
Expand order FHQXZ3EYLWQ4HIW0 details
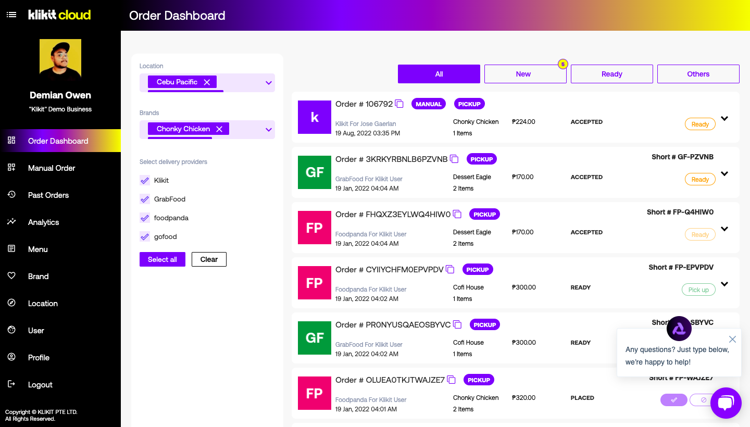(x=724, y=229)
